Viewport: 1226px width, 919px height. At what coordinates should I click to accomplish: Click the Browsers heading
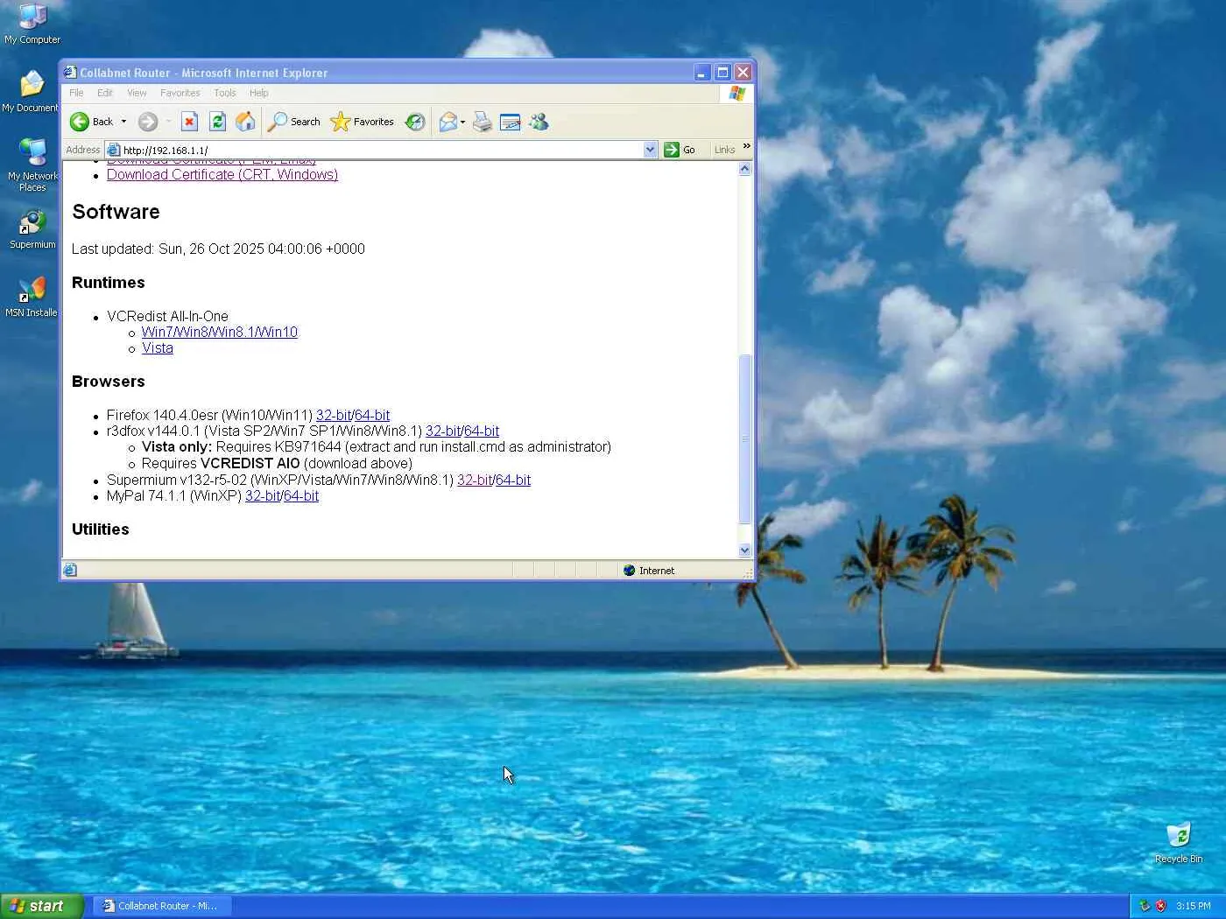point(109,382)
